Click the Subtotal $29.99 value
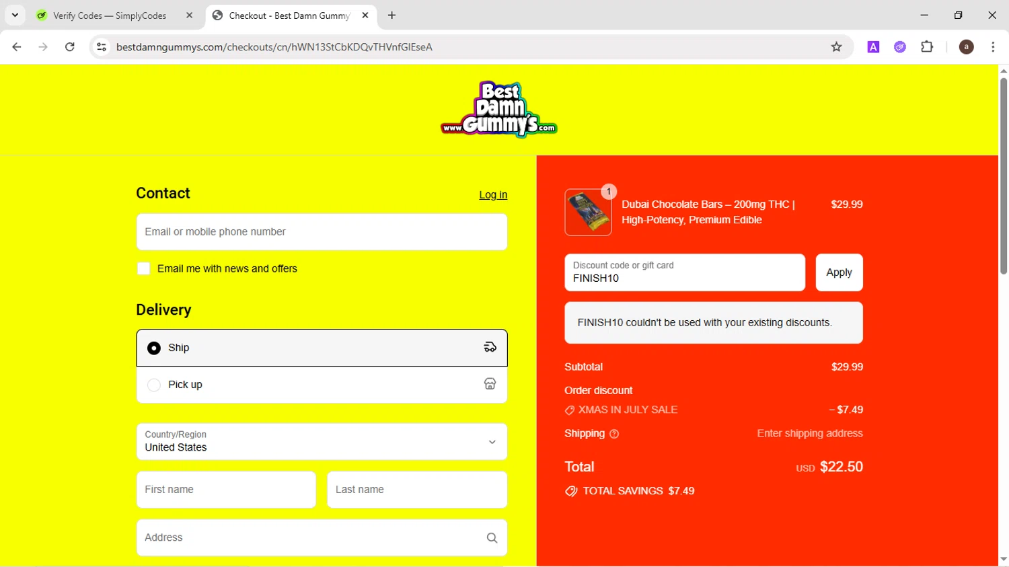 [x=847, y=367]
